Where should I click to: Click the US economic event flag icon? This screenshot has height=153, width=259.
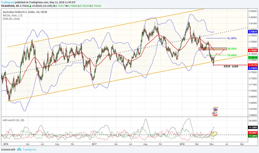214,113
